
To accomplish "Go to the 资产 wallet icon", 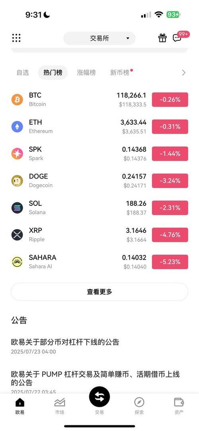I will click(x=179, y=402).
